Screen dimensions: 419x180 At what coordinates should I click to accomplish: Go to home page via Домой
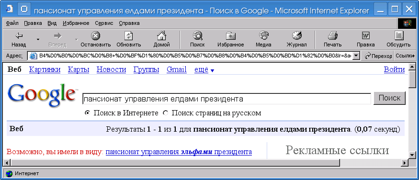162,40
